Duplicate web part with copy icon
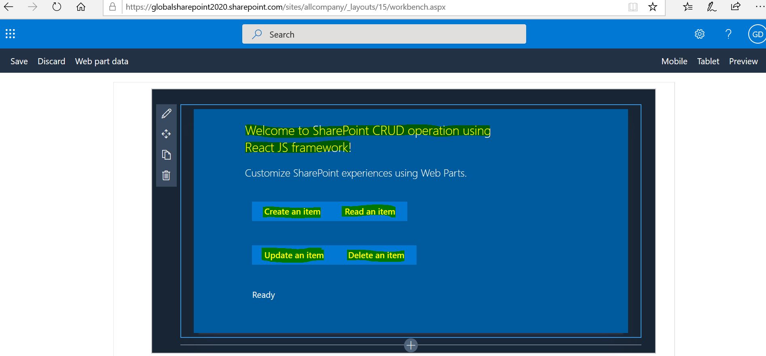The image size is (766, 356). (x=166, y=155)
